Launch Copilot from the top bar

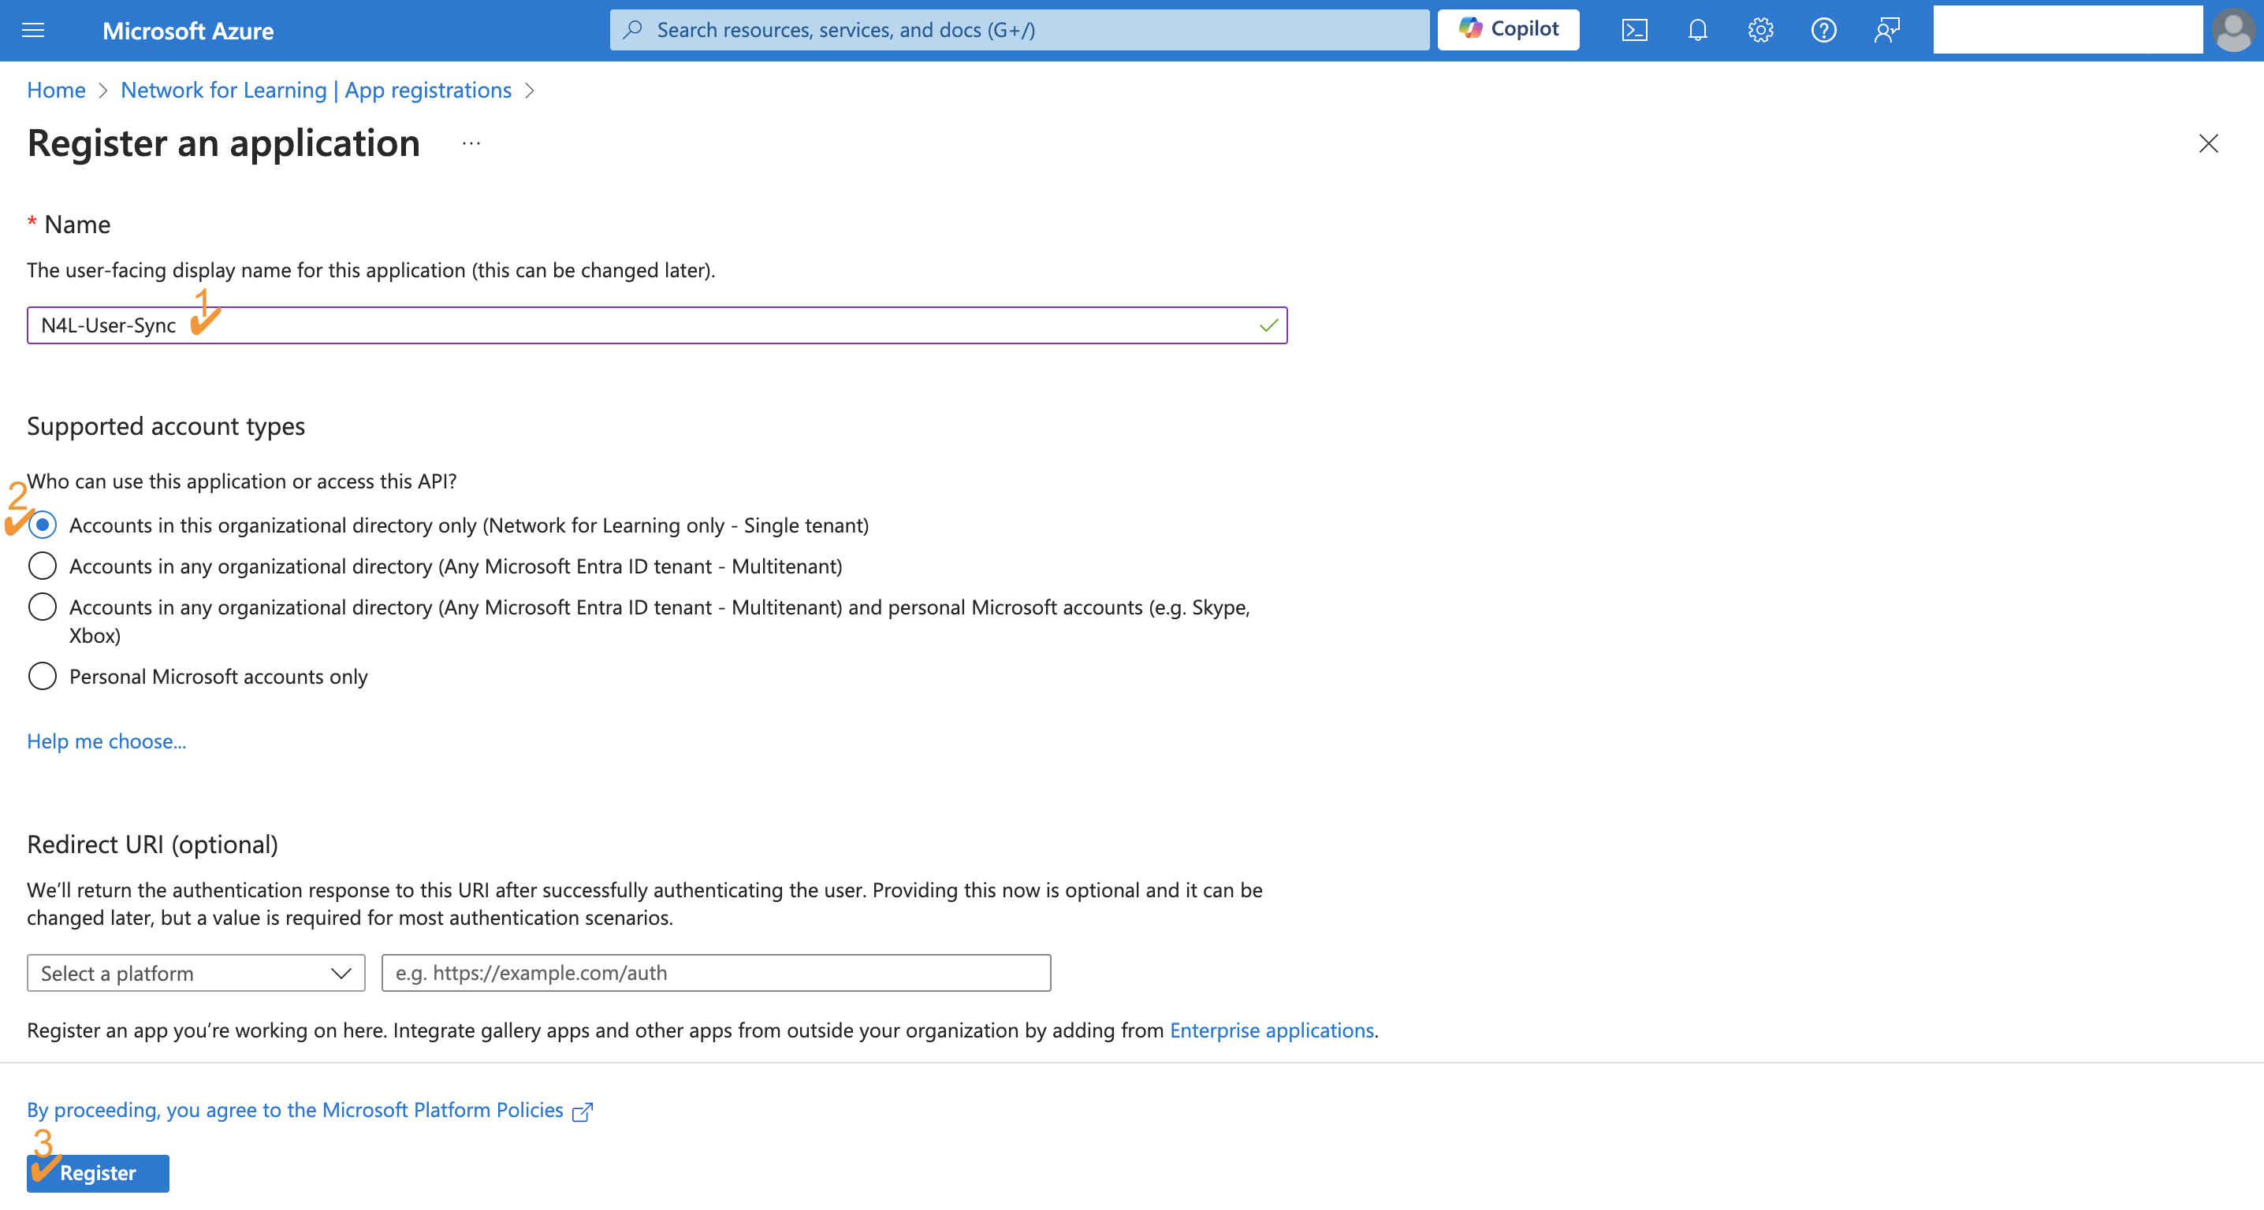pyautogui.click(x=1508, y=30)
